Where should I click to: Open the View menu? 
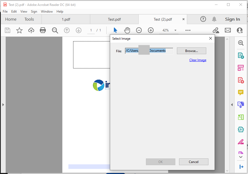(x=24, y=11)
